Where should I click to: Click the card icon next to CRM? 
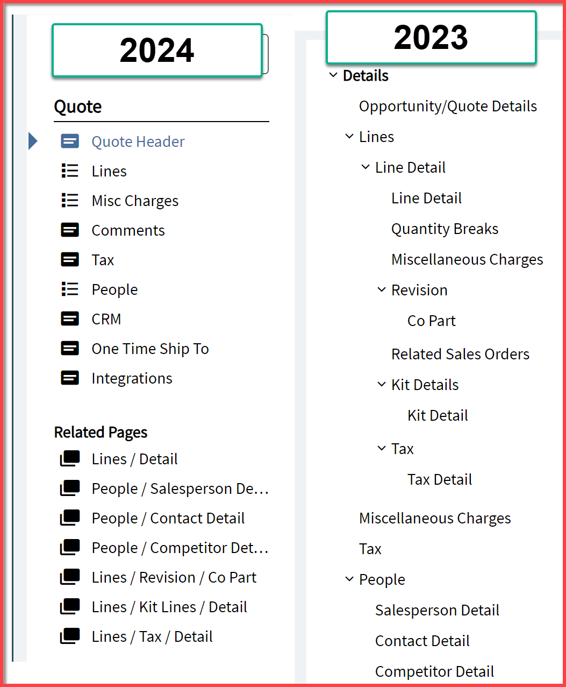(70, 319)
